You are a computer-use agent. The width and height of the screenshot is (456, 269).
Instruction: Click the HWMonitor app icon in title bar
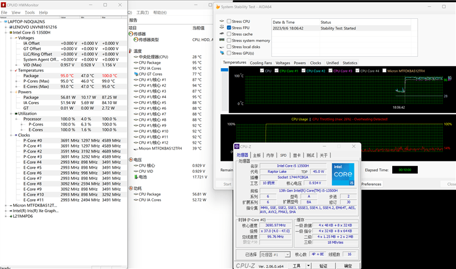point(3,5)
